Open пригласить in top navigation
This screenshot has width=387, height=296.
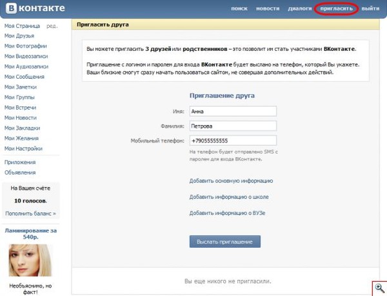pyautogui.click(x=337, y=8)
